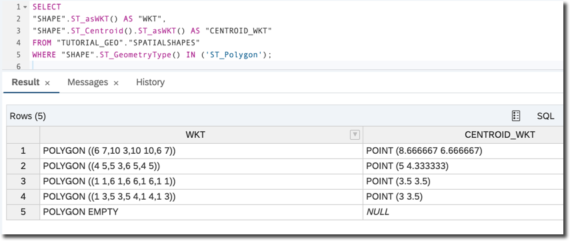Open the WKT column filter dropdown
Viewport: 570px width, 241px height.
pos(355,135)
